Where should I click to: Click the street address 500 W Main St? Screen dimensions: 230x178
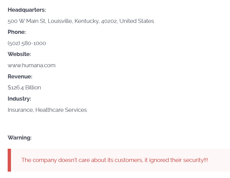27,21
